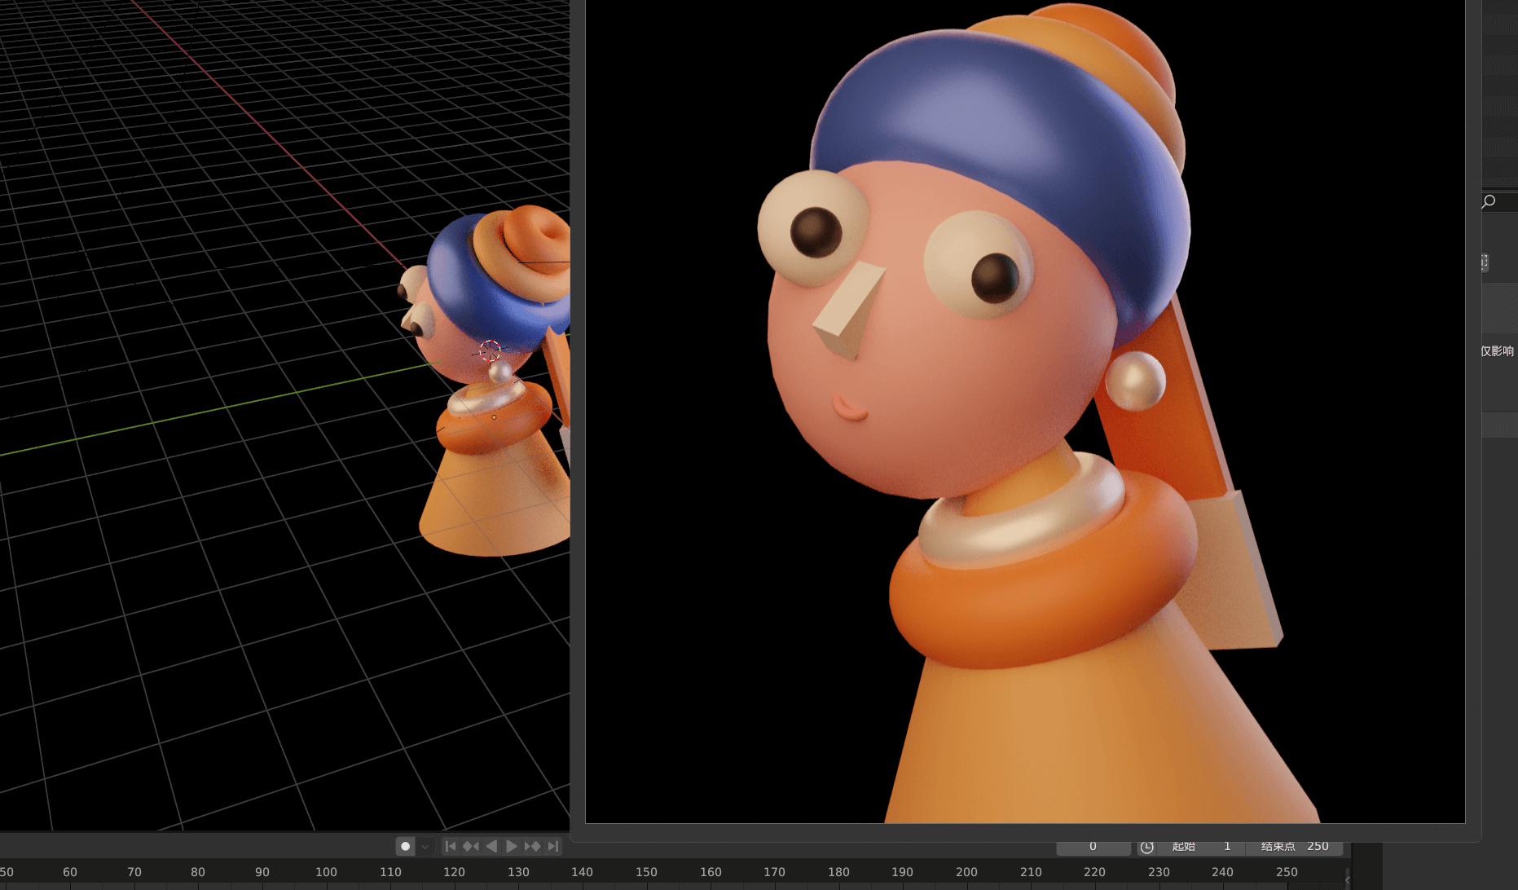Screen dimensions: 1518x890
Task: Jump to the next keyframe
Action: point(532,846)
